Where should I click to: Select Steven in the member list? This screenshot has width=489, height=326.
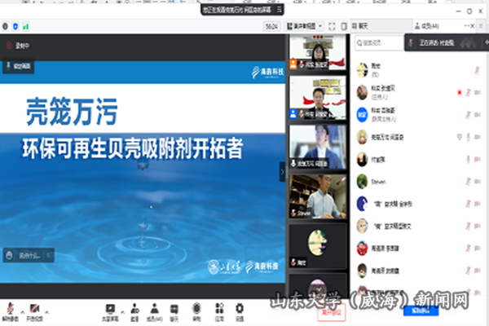tap(419, 182)
